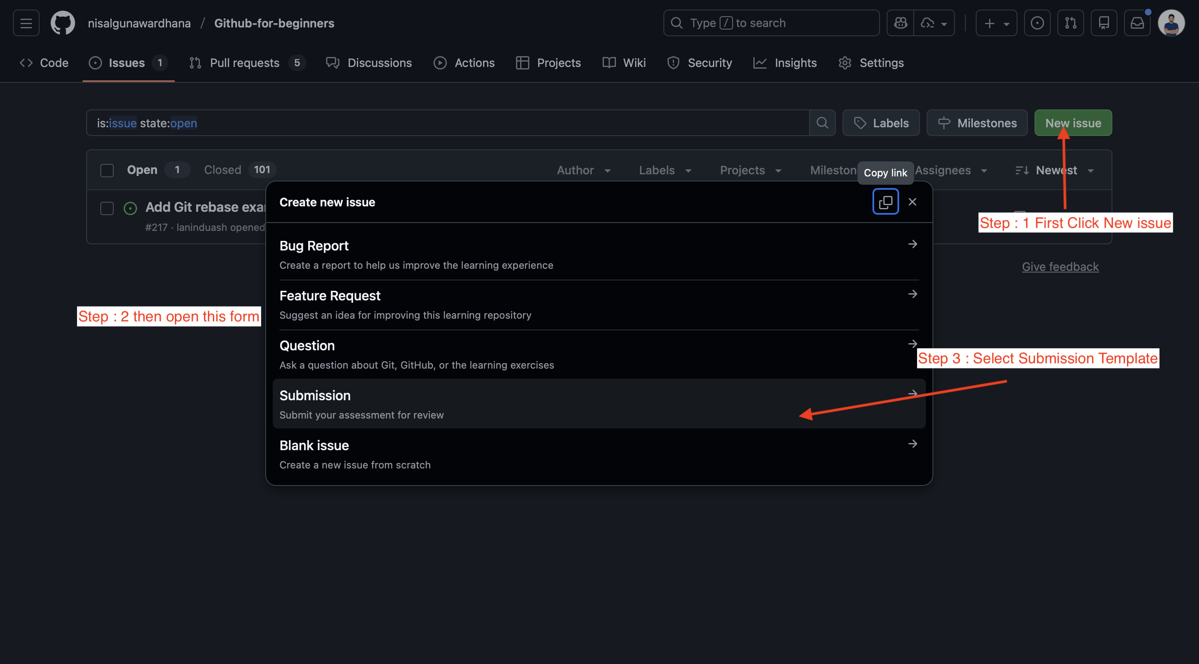The height and width of the screenshot is (664, 1199).
Task: Switch to the Settings tab
Action: [x=871, y=63]
